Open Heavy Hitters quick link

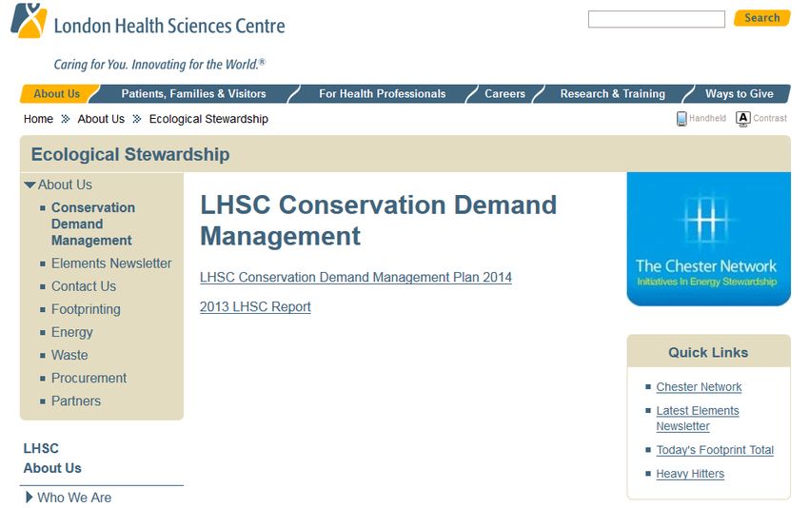[690, 474]
